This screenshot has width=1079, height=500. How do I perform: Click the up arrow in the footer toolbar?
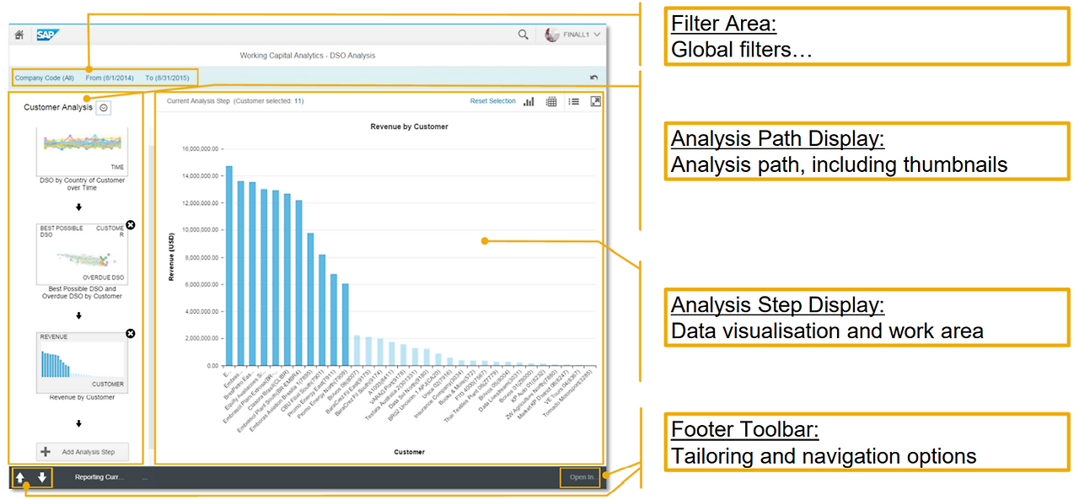[19, 477]
